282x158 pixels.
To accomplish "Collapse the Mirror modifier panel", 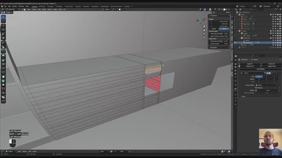I will tap(240, 73).
